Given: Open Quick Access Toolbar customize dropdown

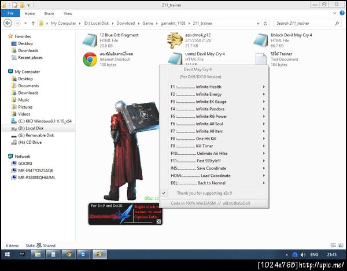Looking at the screenshot, I should point(28,5).
